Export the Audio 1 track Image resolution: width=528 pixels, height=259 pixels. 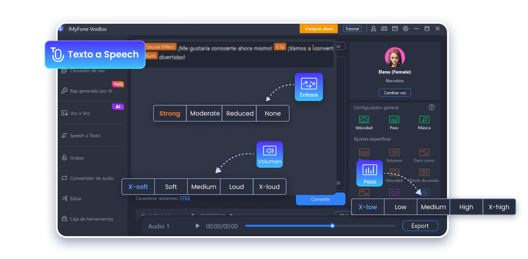(x=420, y=226)
